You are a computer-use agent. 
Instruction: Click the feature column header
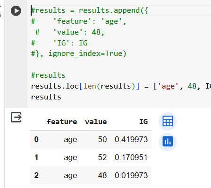pyautogui.click(x=62, y=122)
